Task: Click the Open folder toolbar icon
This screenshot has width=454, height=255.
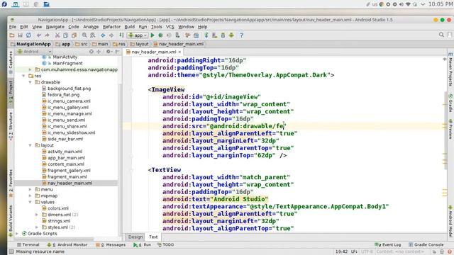Action: click(x=12, y=35)
